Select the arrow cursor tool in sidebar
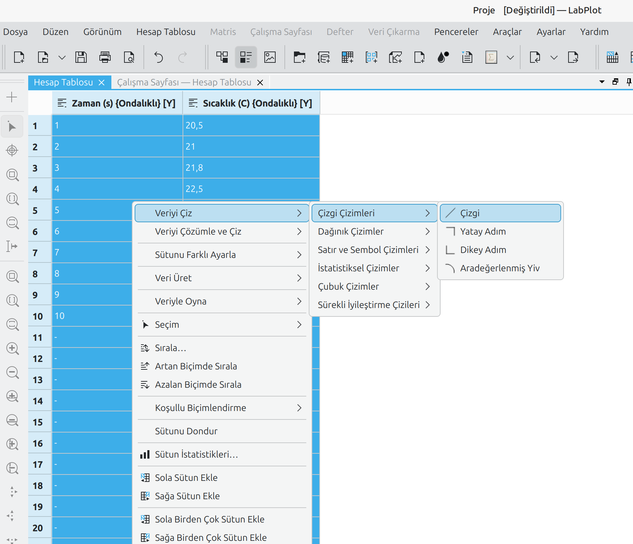This screenshot has height=544, width=633. pyautogui.click(x=12, y=126)
